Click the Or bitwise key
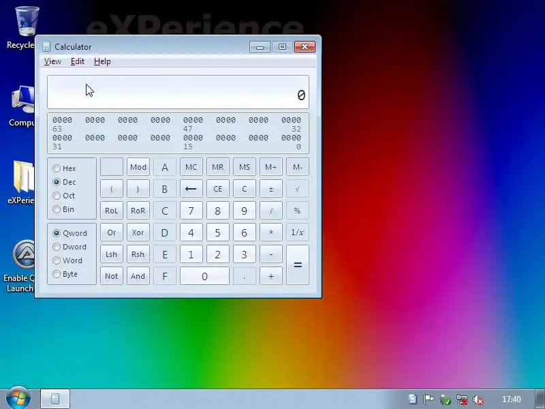Screen dimensions: 545x409 pos(112,232)
